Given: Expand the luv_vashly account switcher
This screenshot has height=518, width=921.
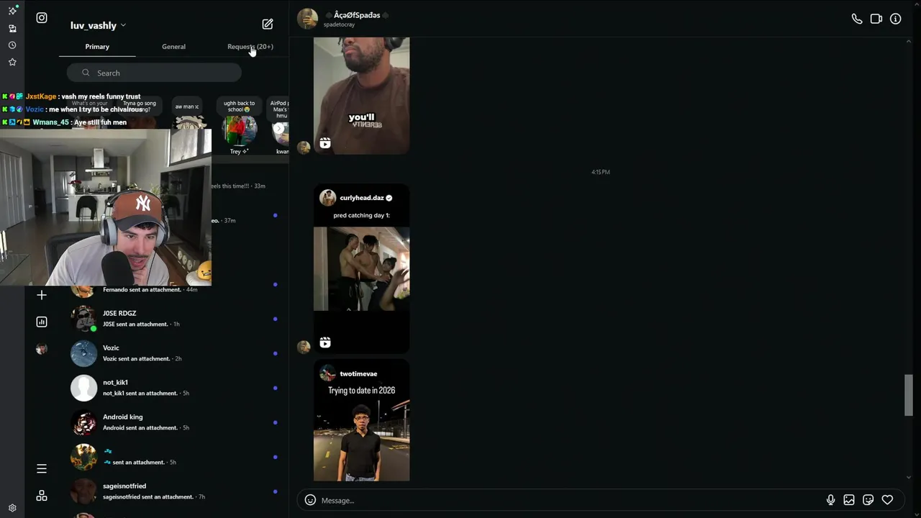Looking at the screenshot, I should [98, 25].
